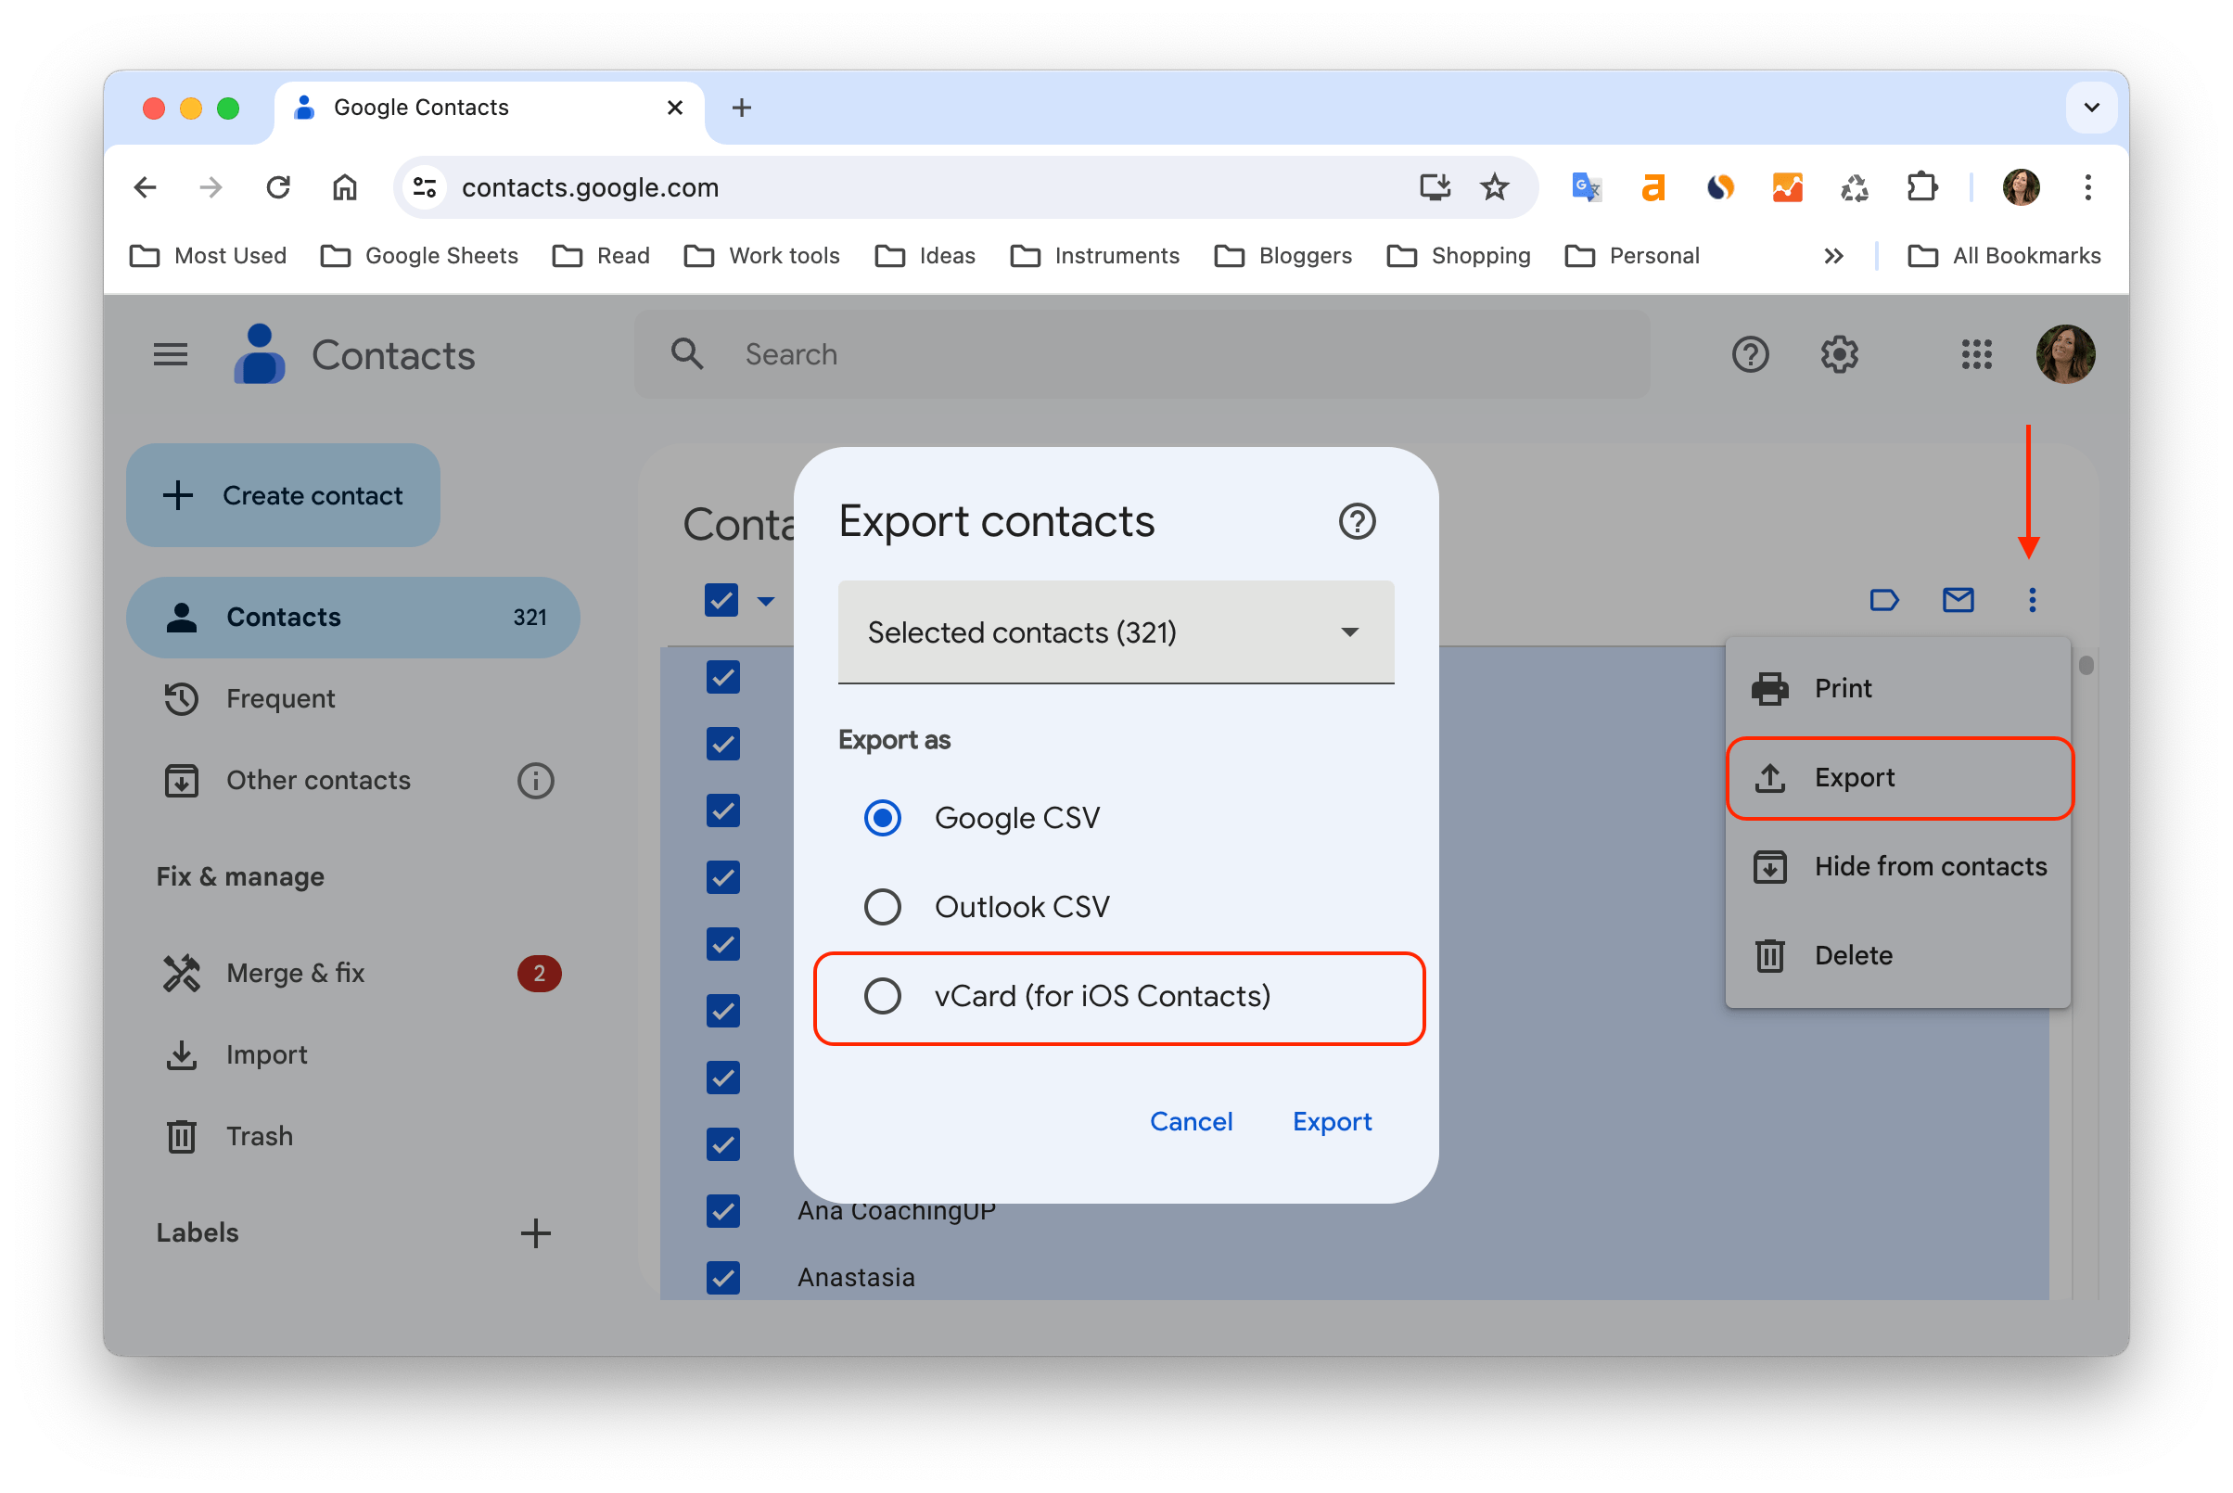Screen dimensions: 2233x1493
Task: Choose Export from the context menu
Action: [1899, 778]
